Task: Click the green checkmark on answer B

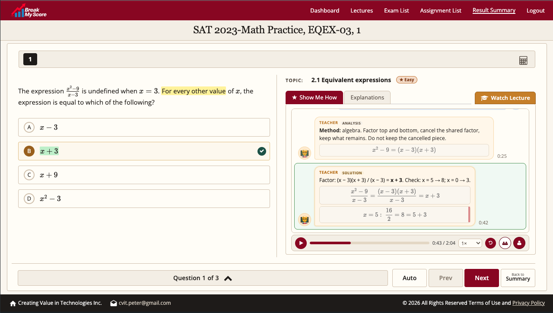Action: 261,151
